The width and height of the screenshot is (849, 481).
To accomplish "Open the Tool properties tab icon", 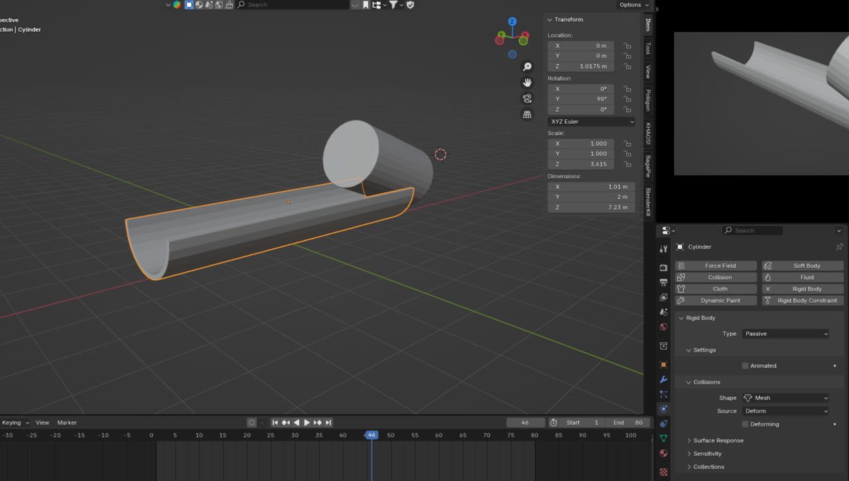I will click(x=663, y=249).
